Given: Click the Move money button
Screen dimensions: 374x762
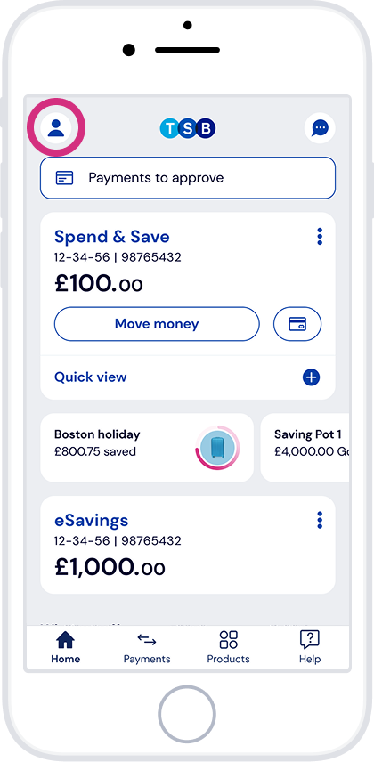Looking at the screenshot, I should 157,324.
